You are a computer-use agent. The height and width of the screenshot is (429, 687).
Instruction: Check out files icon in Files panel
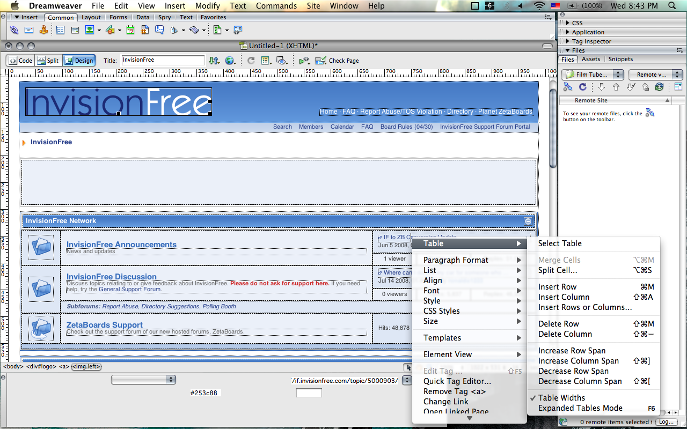(x=631, y=87)
